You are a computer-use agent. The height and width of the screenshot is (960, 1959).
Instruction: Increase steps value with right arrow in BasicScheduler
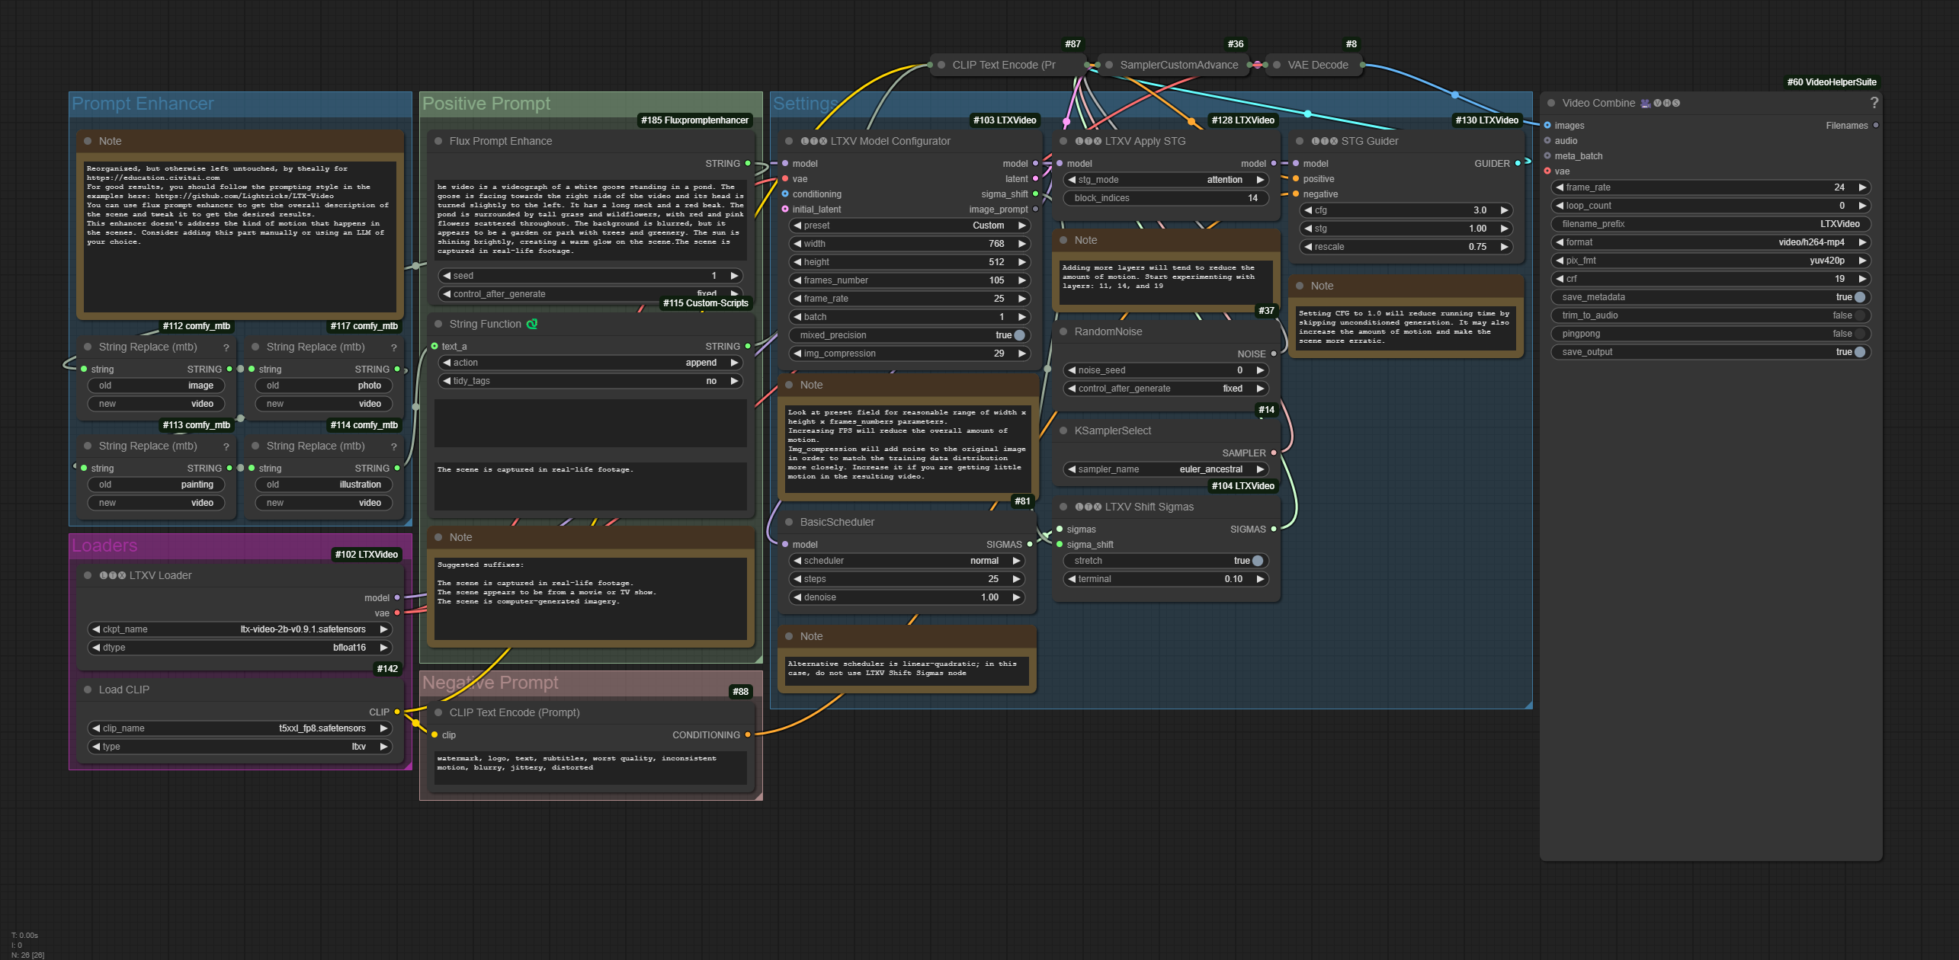(x=1016, y=579)
